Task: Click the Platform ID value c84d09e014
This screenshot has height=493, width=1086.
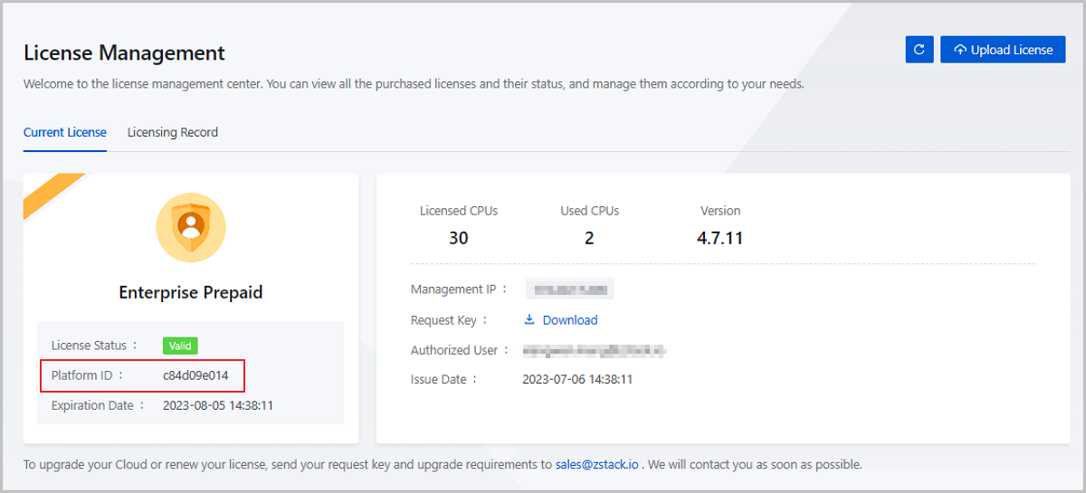Action: 195,374
